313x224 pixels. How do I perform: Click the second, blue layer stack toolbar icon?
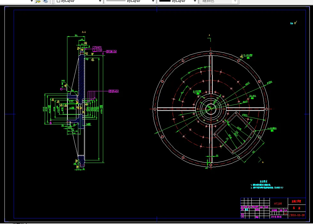pos(45,1)
